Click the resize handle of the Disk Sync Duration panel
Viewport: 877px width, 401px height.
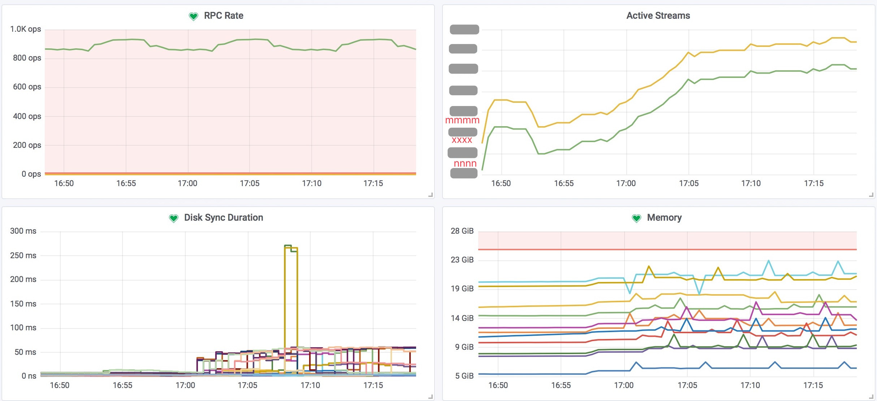[x=431, y=397]
